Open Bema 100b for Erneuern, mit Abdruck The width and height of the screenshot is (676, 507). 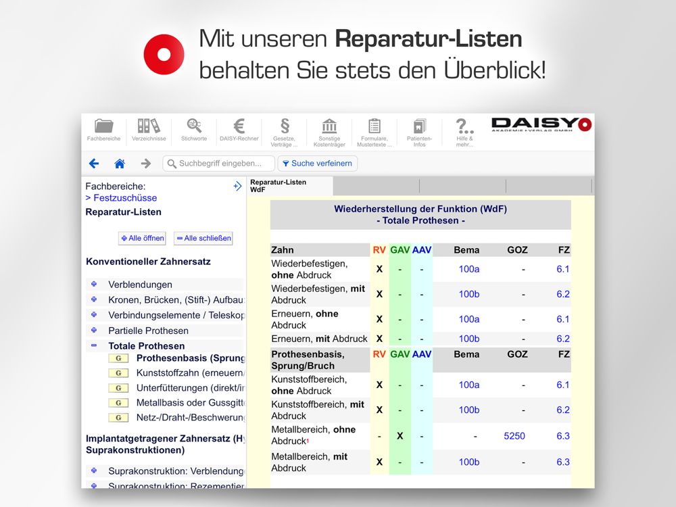tap(469, 339)
